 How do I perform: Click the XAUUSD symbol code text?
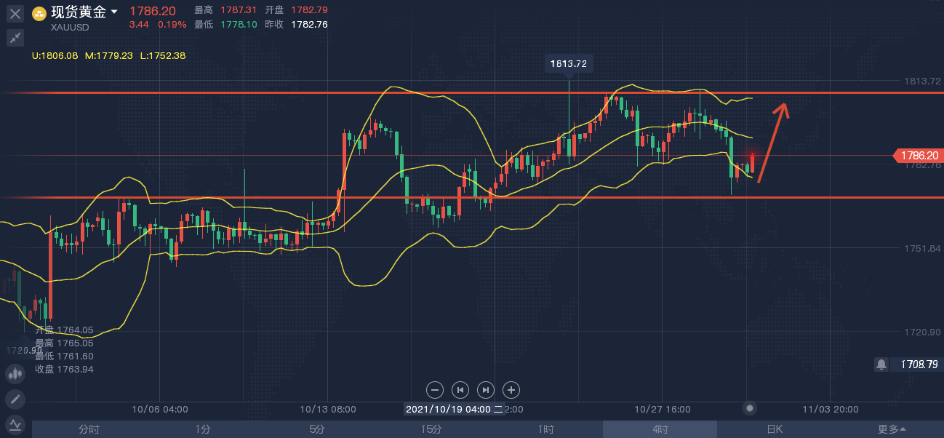[70, 28]
